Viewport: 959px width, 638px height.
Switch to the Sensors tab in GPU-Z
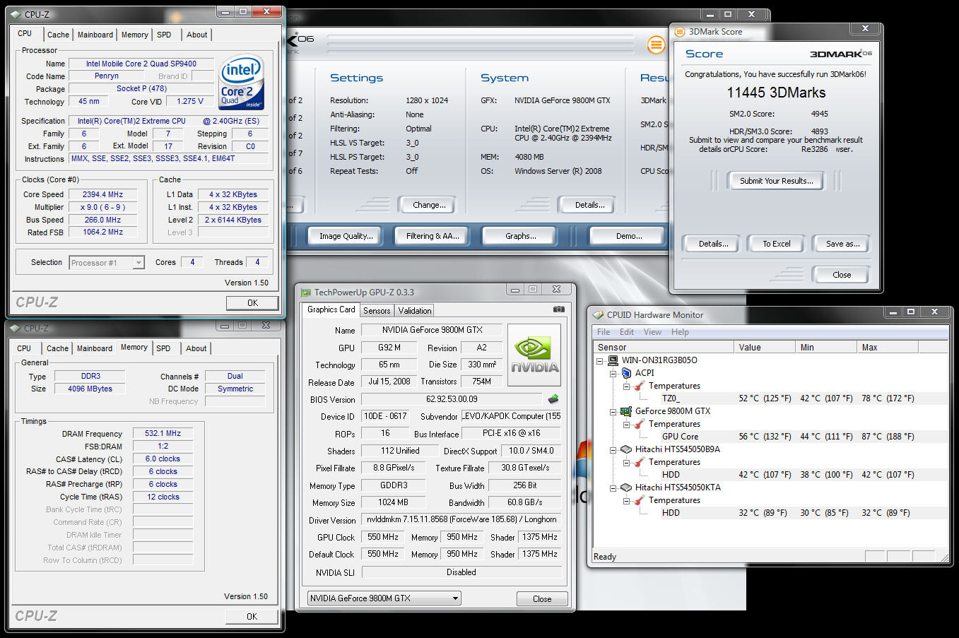(377, 311)
